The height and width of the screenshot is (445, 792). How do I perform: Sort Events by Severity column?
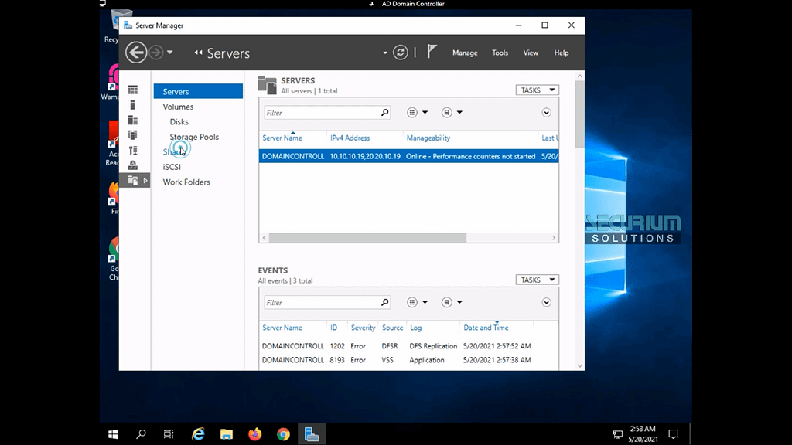click(x=363, y=328)
